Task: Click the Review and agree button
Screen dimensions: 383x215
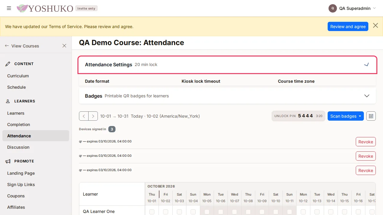Action: click(348, 27)
